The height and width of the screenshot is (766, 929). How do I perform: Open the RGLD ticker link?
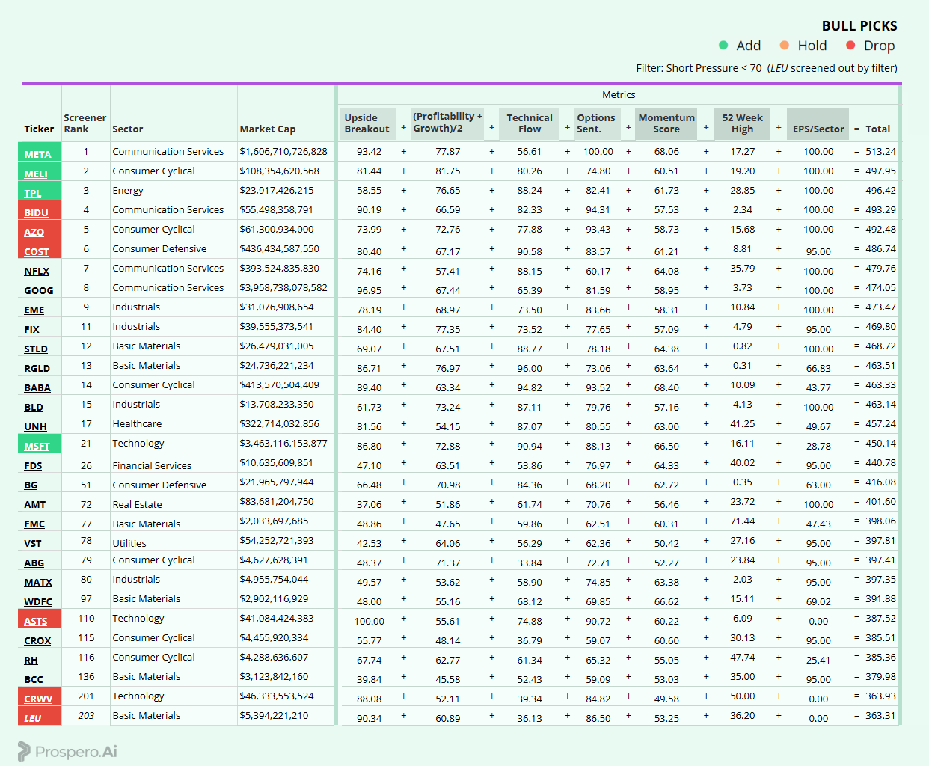[37, 368]
